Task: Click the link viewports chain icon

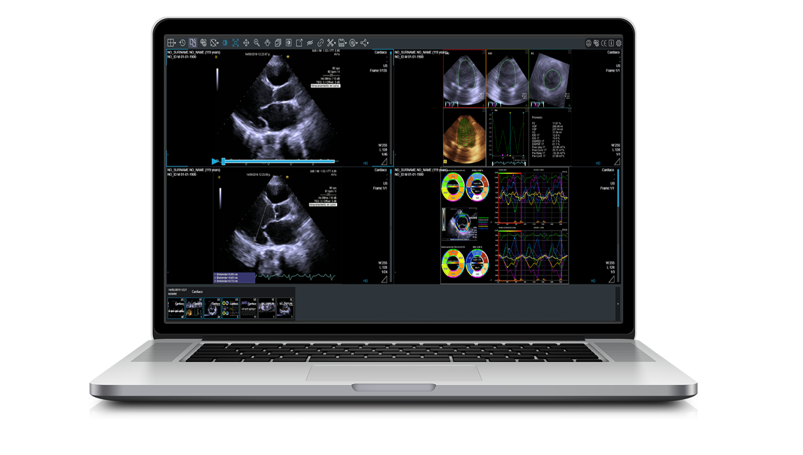Action: (321, 43)
